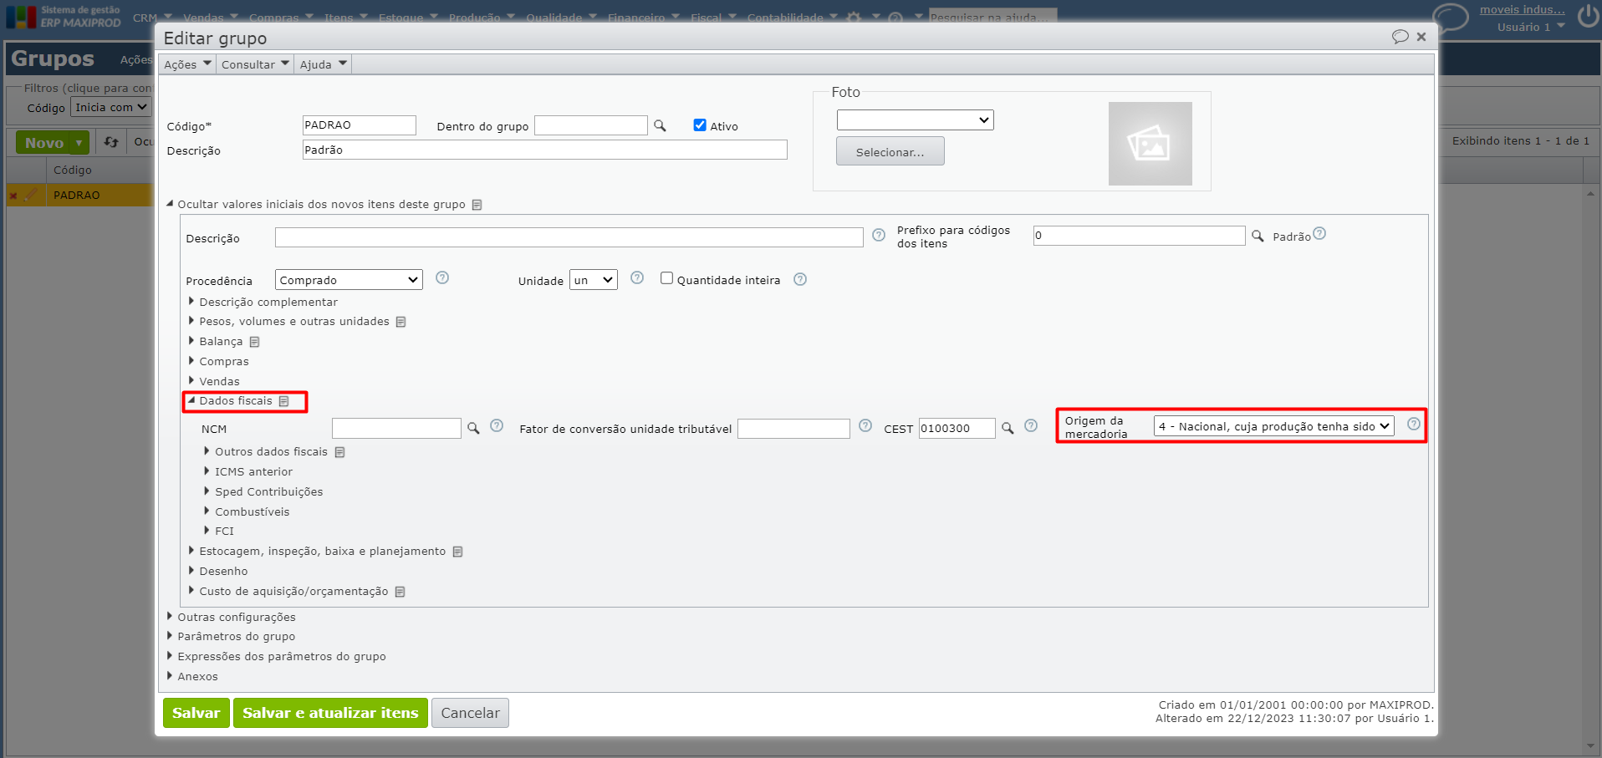Viewport: 1602px width, 758px height.
Task: Open the Inicia com filter dropdown
Action: point(111,107)
